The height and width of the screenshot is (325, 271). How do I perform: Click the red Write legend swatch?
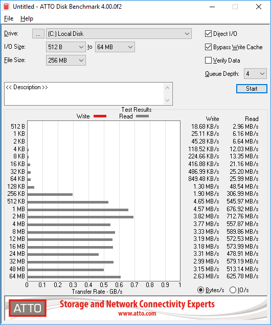pyautogui.click(x=100, y=116)
